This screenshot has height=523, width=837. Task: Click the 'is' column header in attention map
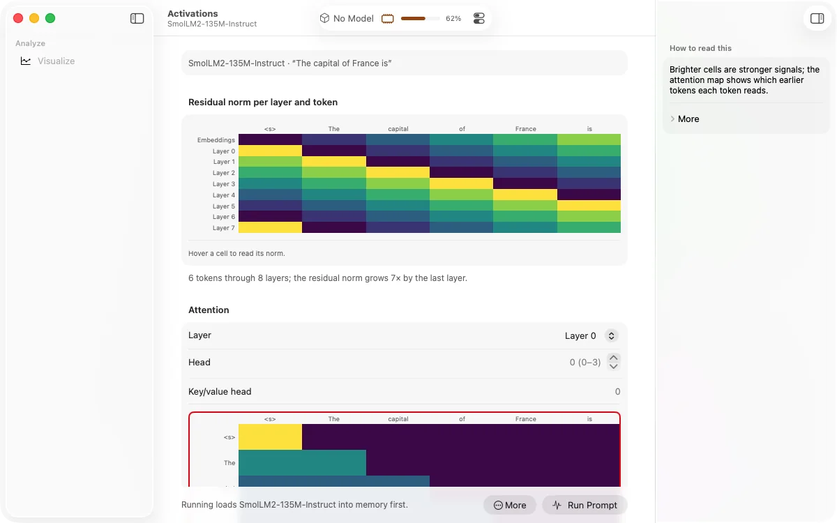(x=589, y=419)
